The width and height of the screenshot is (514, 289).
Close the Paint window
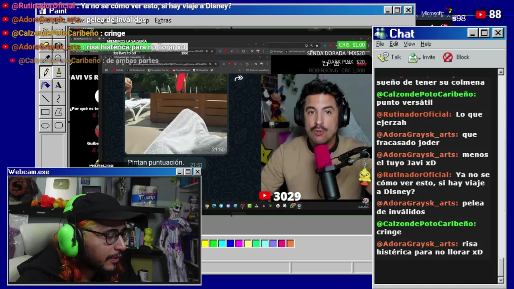point(408,10)
